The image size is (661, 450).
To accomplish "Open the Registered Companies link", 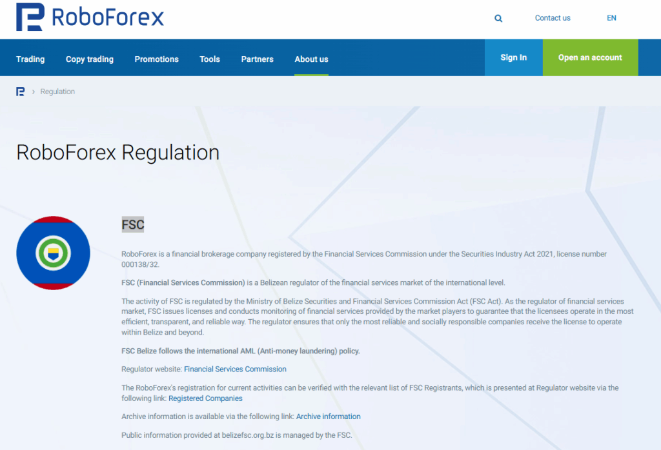I will coord(205,398).
